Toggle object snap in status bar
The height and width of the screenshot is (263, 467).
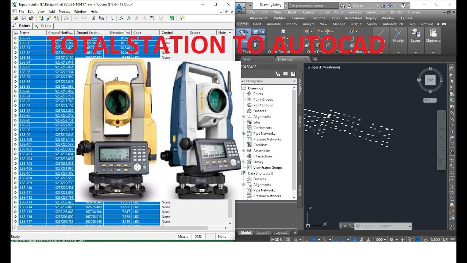click(x=344, y=240)
